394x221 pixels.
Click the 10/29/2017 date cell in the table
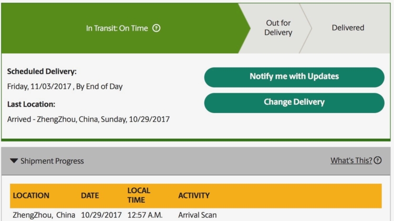[x=101, y=215]
